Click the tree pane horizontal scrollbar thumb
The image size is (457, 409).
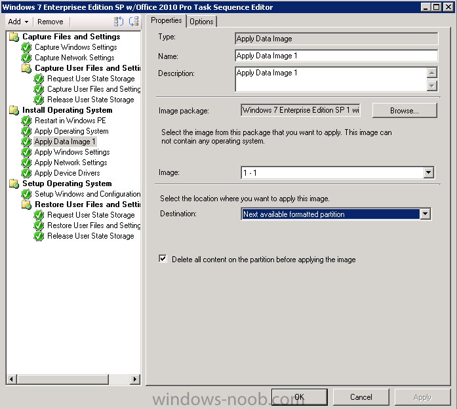point(63,379)
